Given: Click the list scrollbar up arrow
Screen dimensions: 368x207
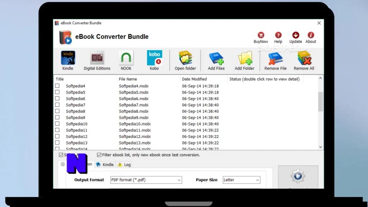Looking at the screenshot, I should [320, 78].
